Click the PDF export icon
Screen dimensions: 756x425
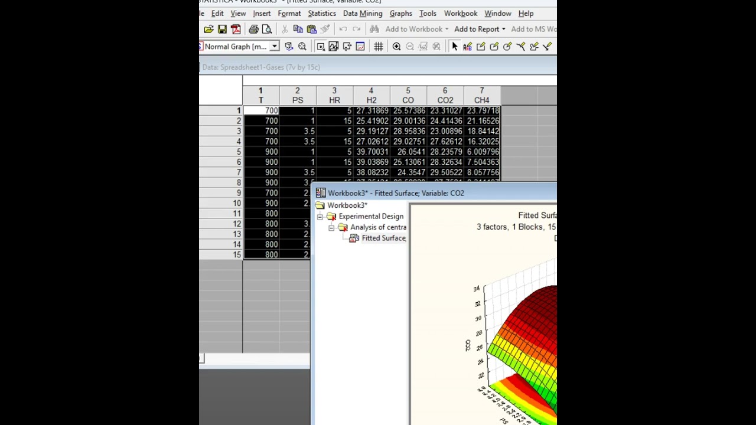coord(236,29)
